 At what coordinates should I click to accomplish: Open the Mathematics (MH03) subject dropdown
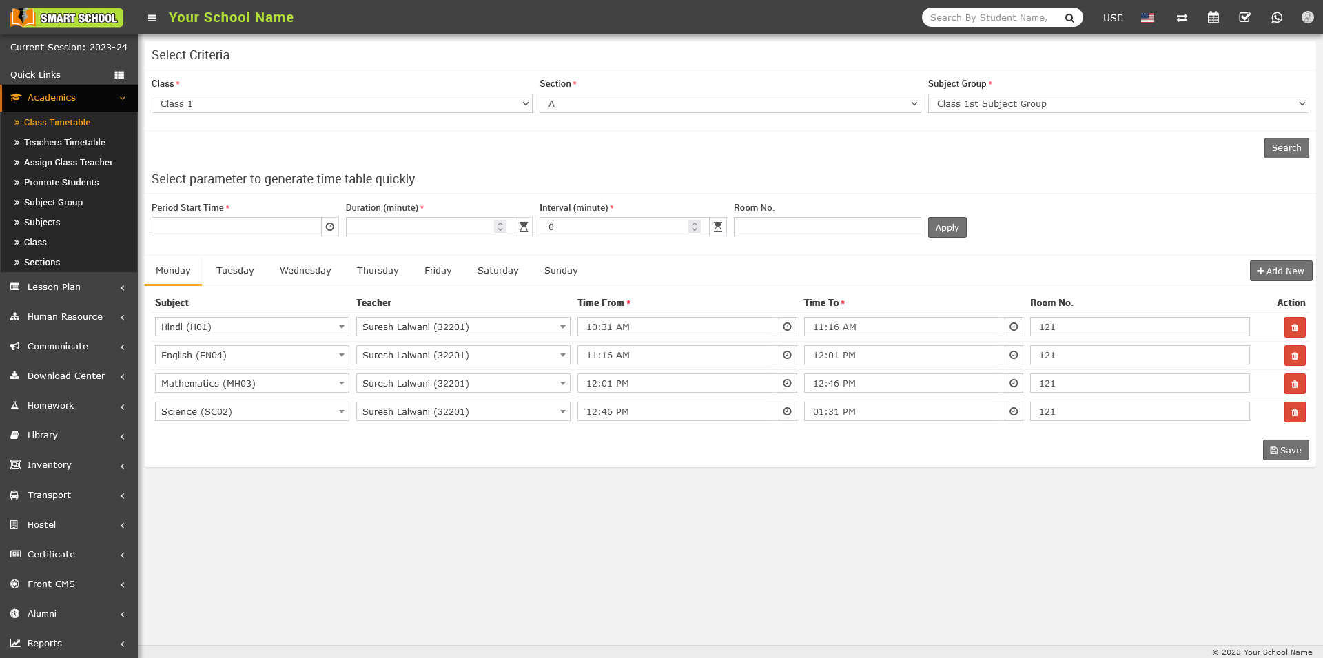coord(252,384)
